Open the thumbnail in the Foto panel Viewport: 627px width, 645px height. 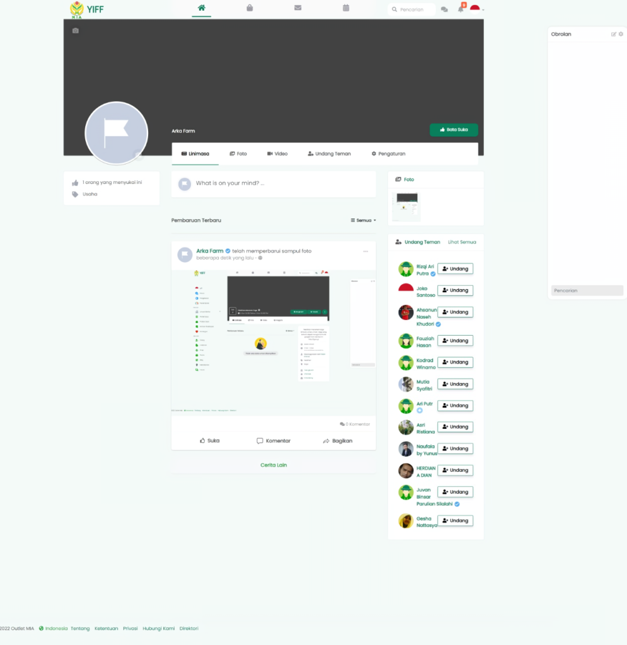click(x=406, y=207)
